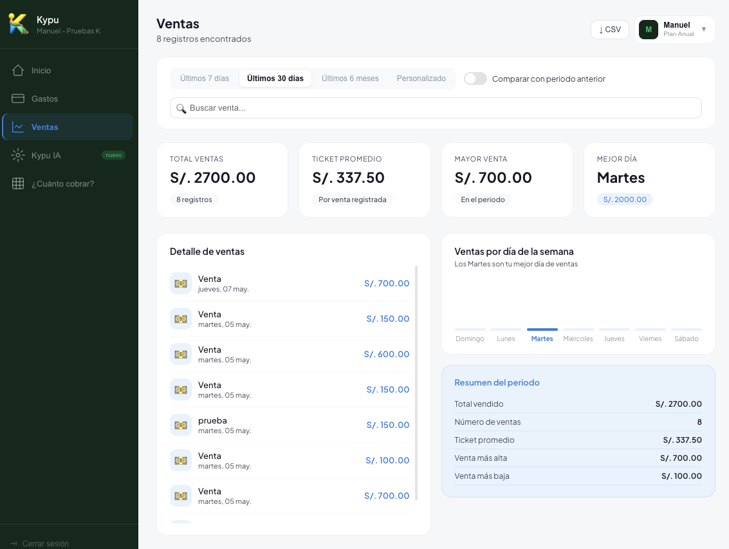Select the Últimos 30 días tab
Image resolution: width=729 pixels, height=549 pixels.
[x=275, y=78]
